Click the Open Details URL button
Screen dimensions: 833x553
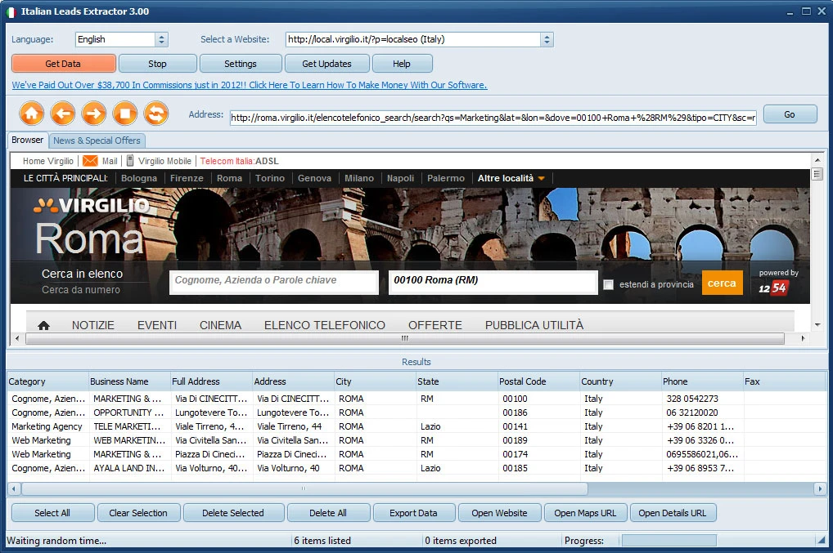tap(673, 513)
